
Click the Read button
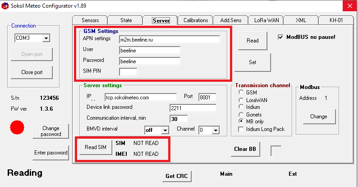pyautogui.click(x=252, y=41)
